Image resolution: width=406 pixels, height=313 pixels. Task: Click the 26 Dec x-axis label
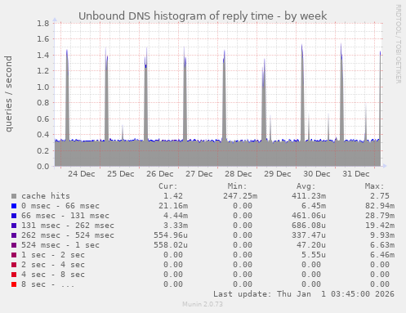point(160,174)
